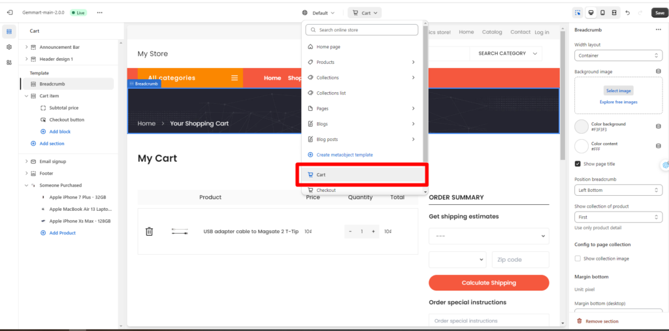Click the Calculate Shipping button
Image resolution: width=669 pixels, height=331 pixels.
click(489, 283)
